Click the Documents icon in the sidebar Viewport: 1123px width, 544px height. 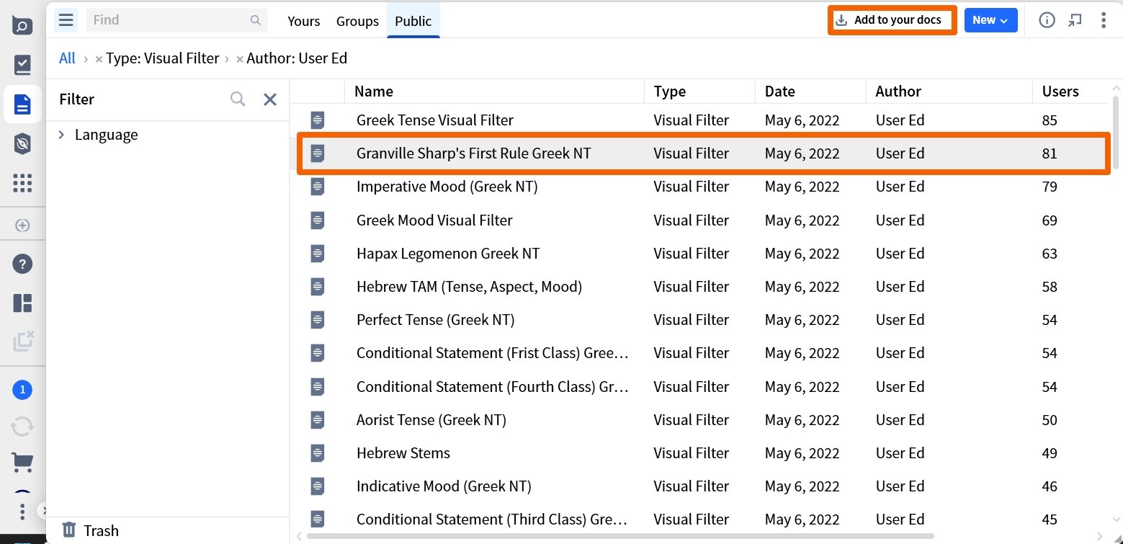pyautogui.click(x=23, y=104)
